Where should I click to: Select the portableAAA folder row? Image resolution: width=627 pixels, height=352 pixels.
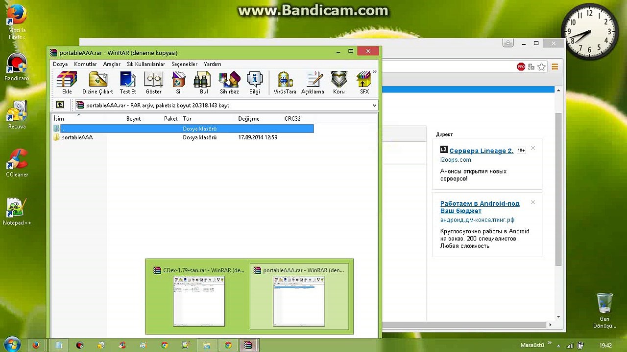coord(183,137)
